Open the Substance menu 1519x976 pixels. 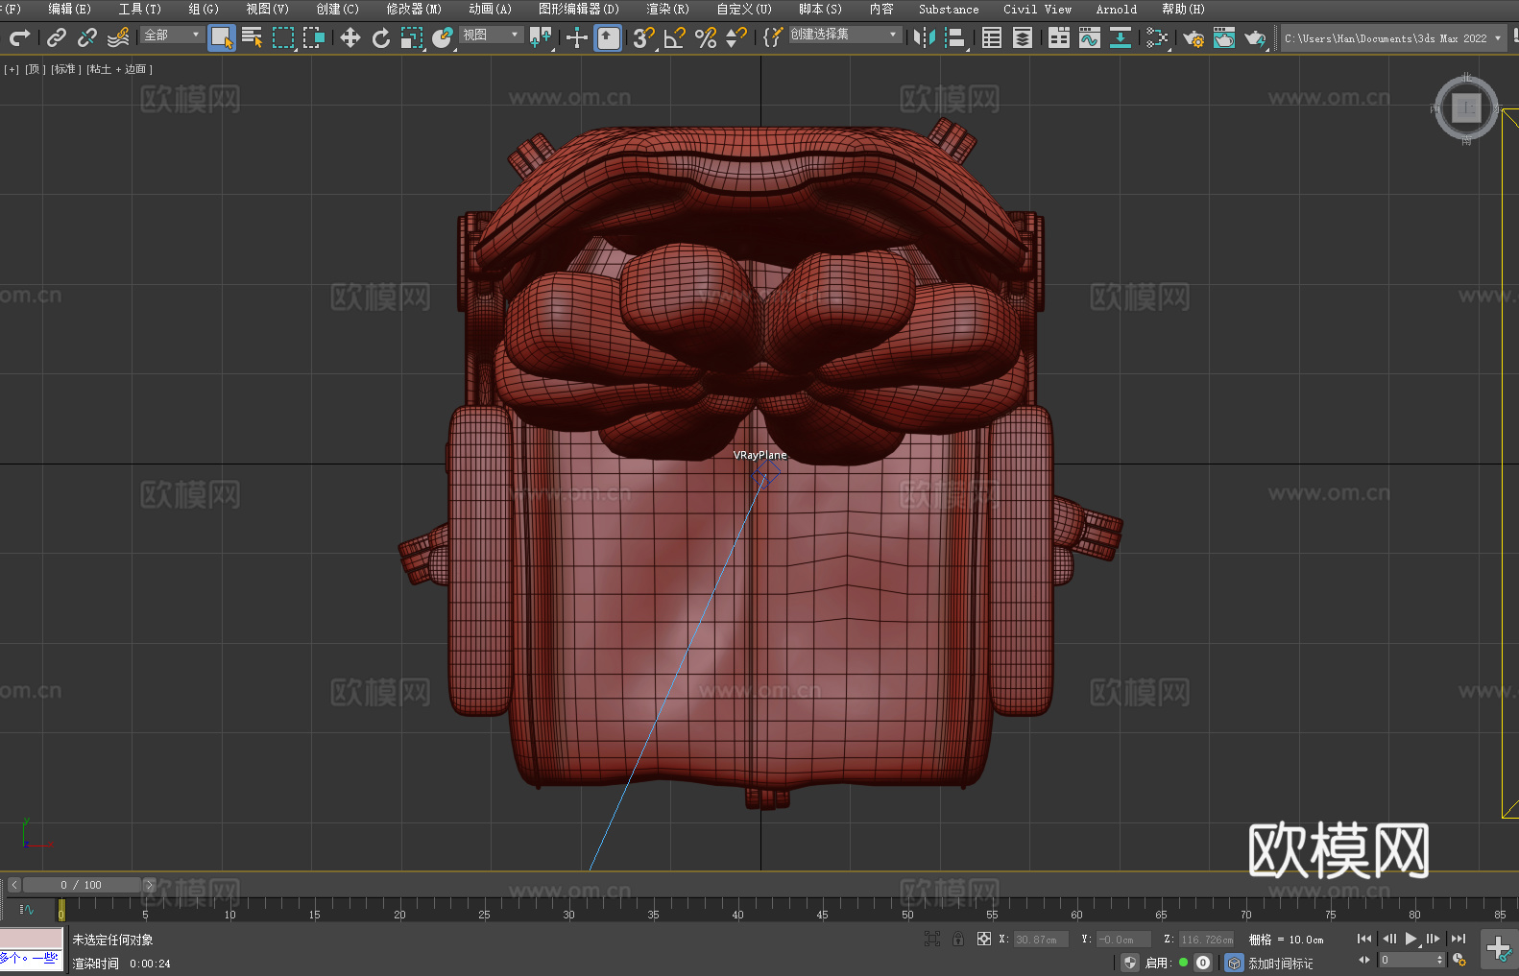pos(949,9)
